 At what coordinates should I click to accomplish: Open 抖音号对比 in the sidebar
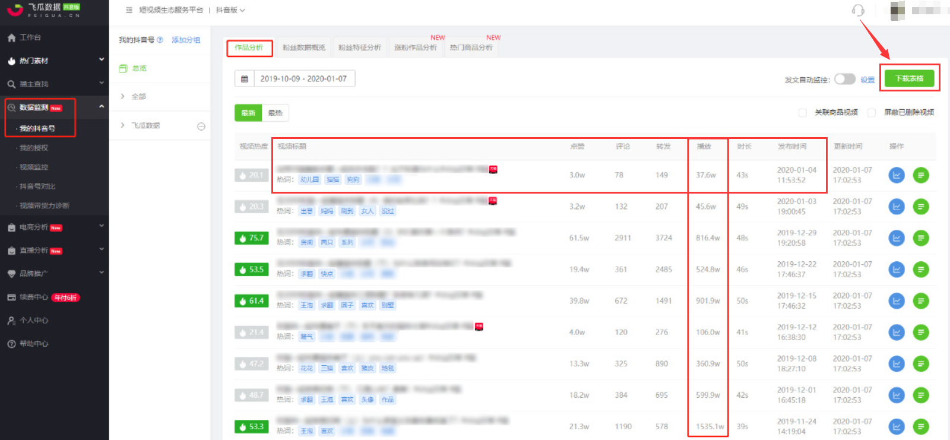tap(37, 186)
